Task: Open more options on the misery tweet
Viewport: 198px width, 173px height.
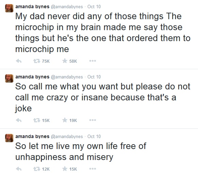Action: pyautogui.click(x=93, y=169)
